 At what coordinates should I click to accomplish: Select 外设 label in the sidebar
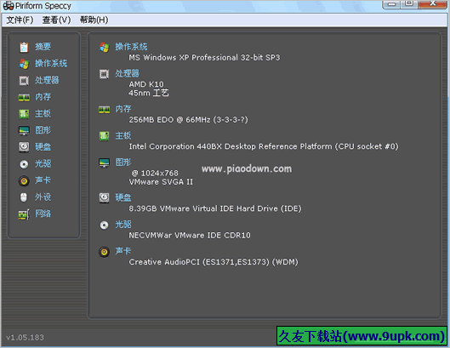click(43, 197)
